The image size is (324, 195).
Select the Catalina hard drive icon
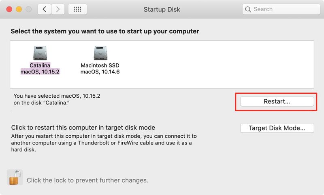[40, 53]
